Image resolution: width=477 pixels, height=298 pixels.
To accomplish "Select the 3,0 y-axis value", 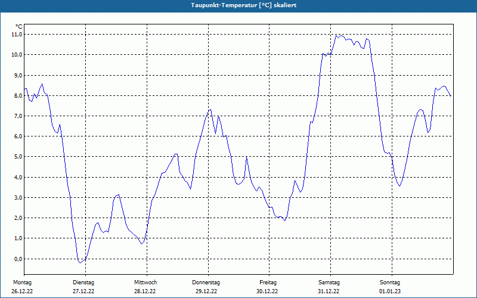I will (18, 197).
